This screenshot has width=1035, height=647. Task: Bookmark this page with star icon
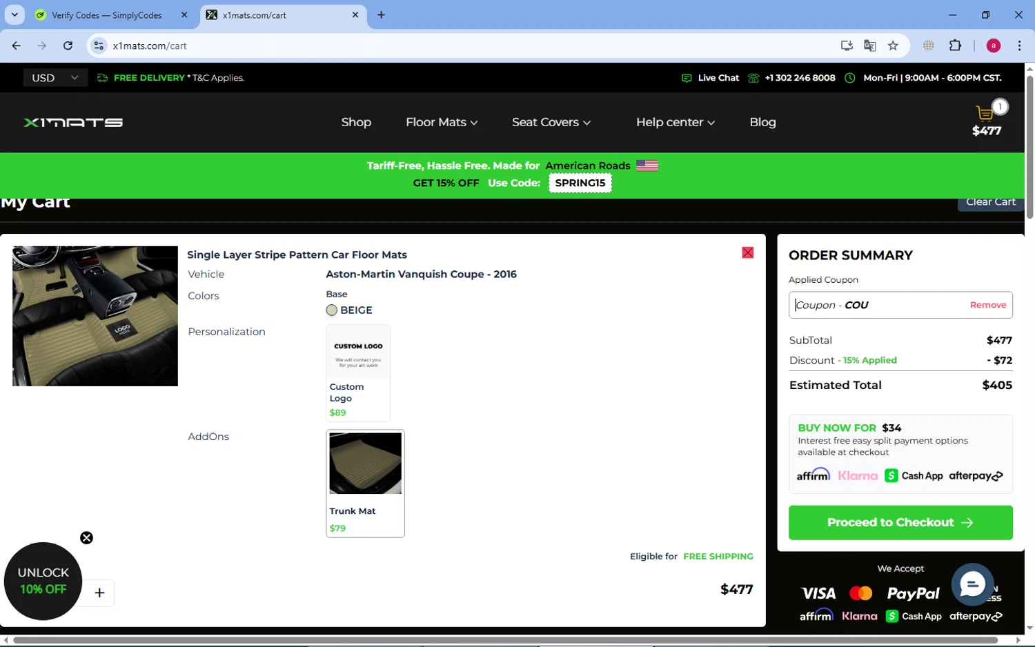click(x=893, y=46)
